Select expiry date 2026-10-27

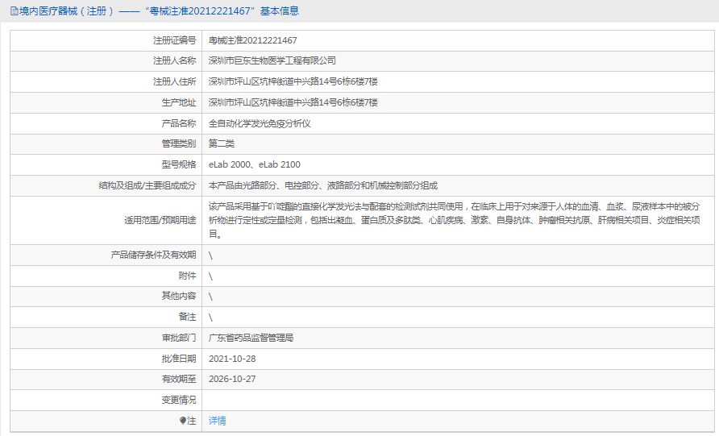[x=232, y=379]
